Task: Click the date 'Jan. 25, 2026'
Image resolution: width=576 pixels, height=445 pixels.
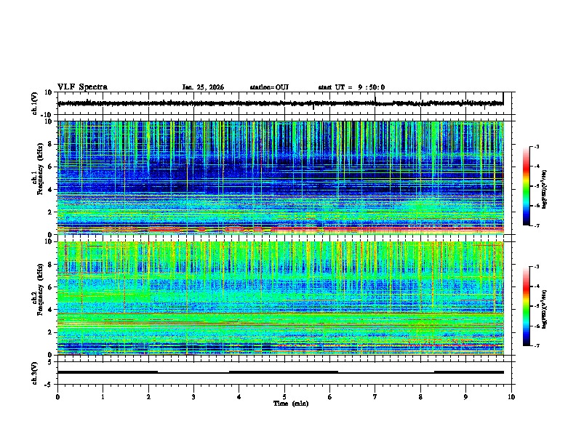Action: pyautogui.click(x=203, y=87)
